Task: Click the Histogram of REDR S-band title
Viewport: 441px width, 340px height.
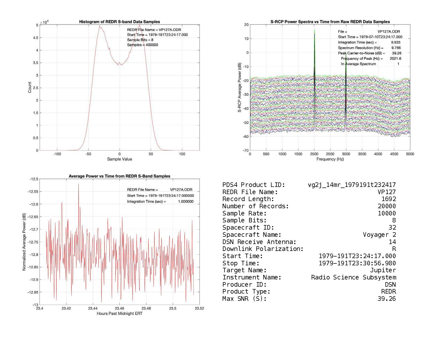Action: (119, 22)
